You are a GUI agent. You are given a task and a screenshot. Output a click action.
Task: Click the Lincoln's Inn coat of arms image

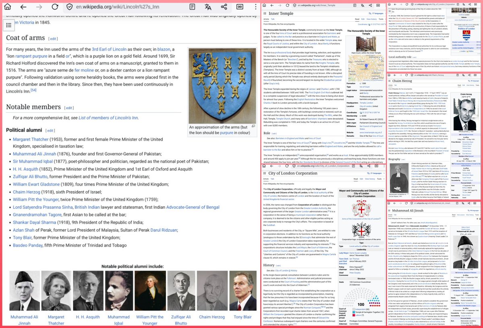pos(222,85)
